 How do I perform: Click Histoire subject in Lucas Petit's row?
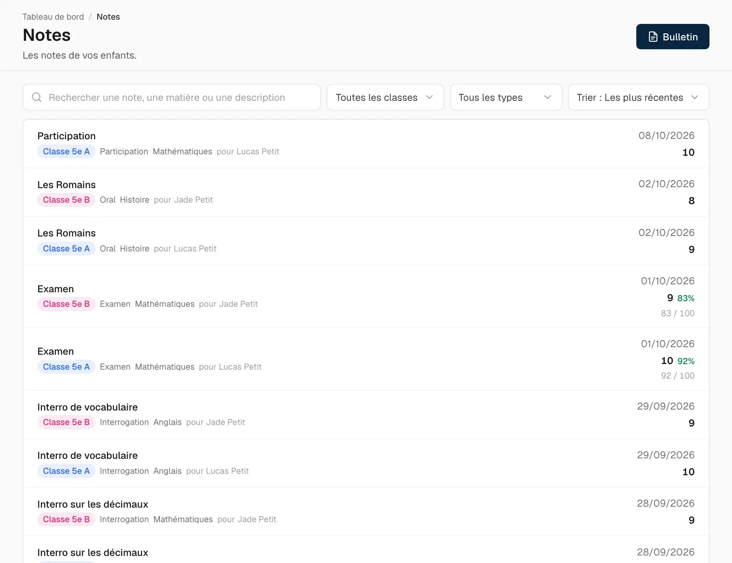135,249
